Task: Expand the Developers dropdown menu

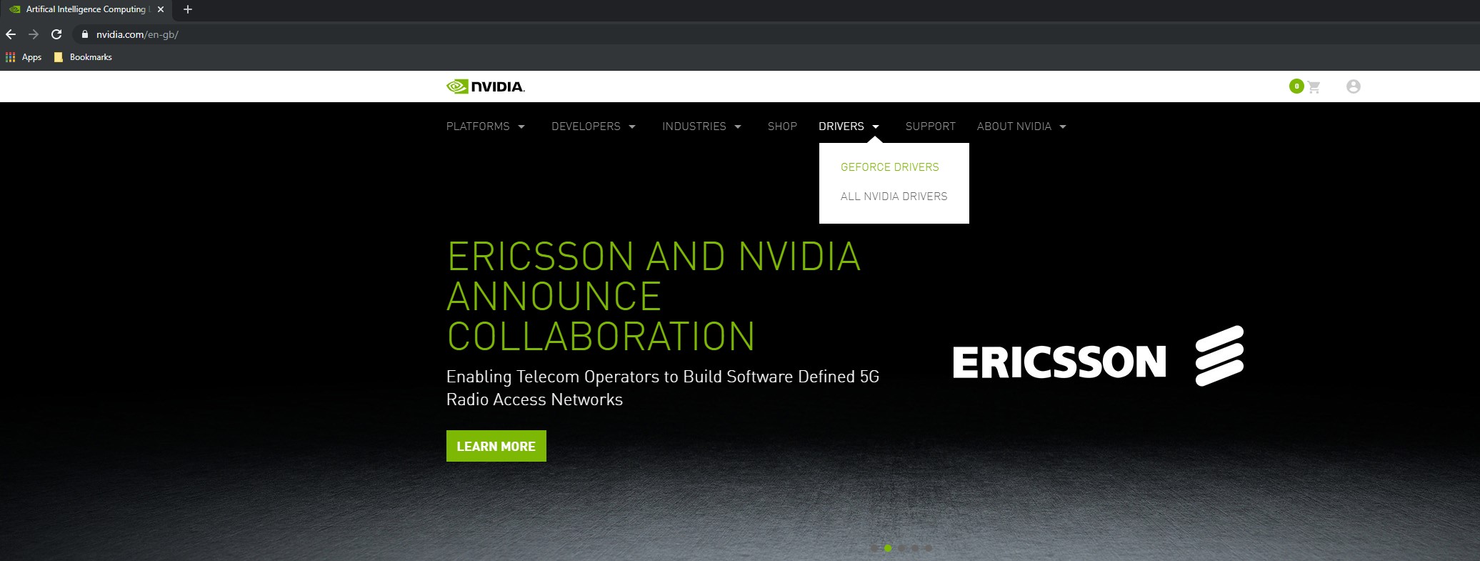Action: tap(593, 126)
